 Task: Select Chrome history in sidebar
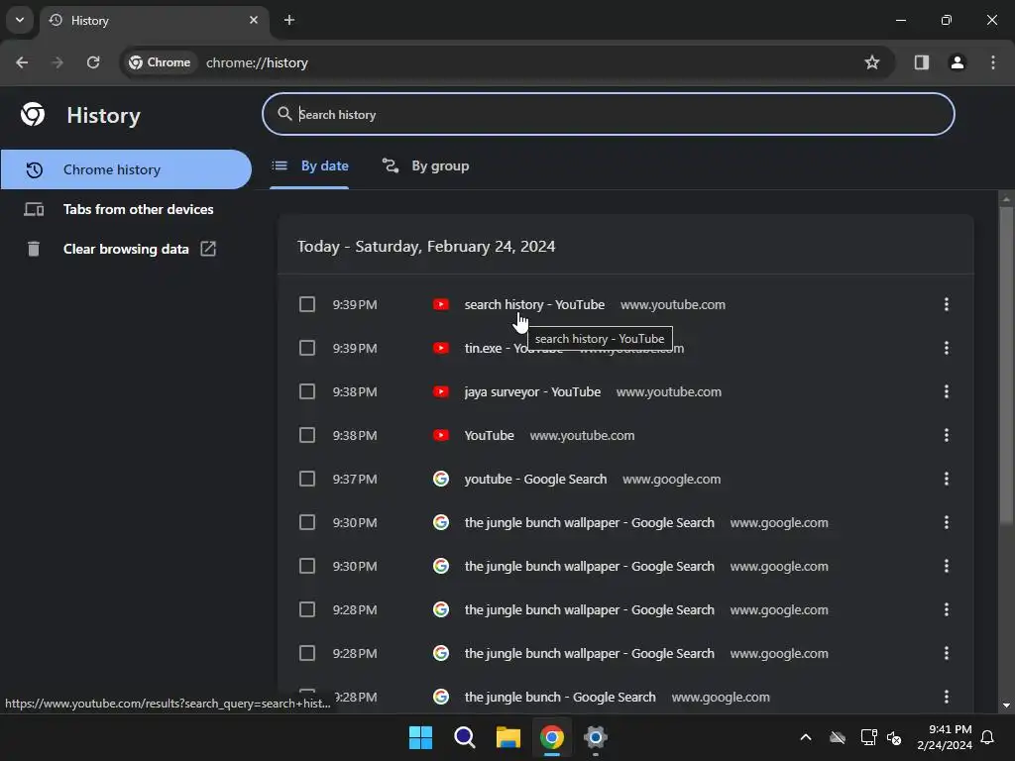pyautogui.click(x=126, y=169)
